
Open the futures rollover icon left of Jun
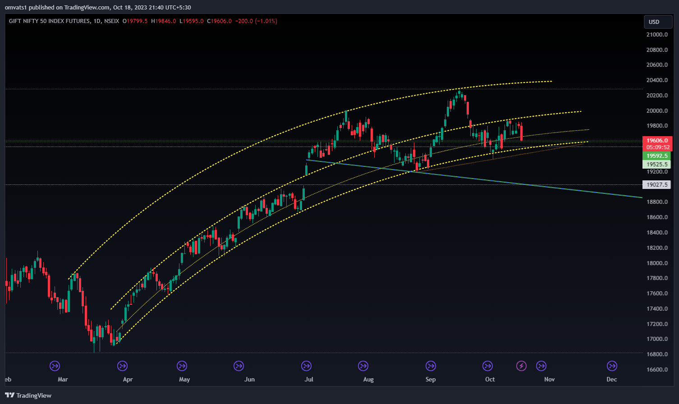(x=239, y=366)
